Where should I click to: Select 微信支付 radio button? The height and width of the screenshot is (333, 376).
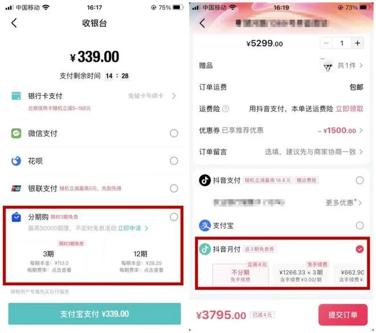click(x=174, y=133)
